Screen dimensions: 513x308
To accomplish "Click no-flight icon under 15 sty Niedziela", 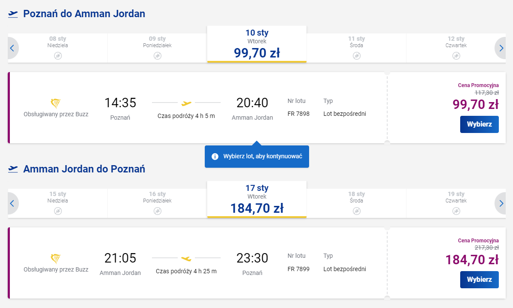I will [x=58, y=211].
